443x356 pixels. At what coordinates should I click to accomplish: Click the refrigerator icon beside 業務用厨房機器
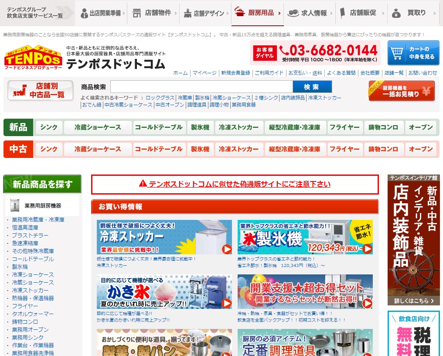[x=15, y=205]
